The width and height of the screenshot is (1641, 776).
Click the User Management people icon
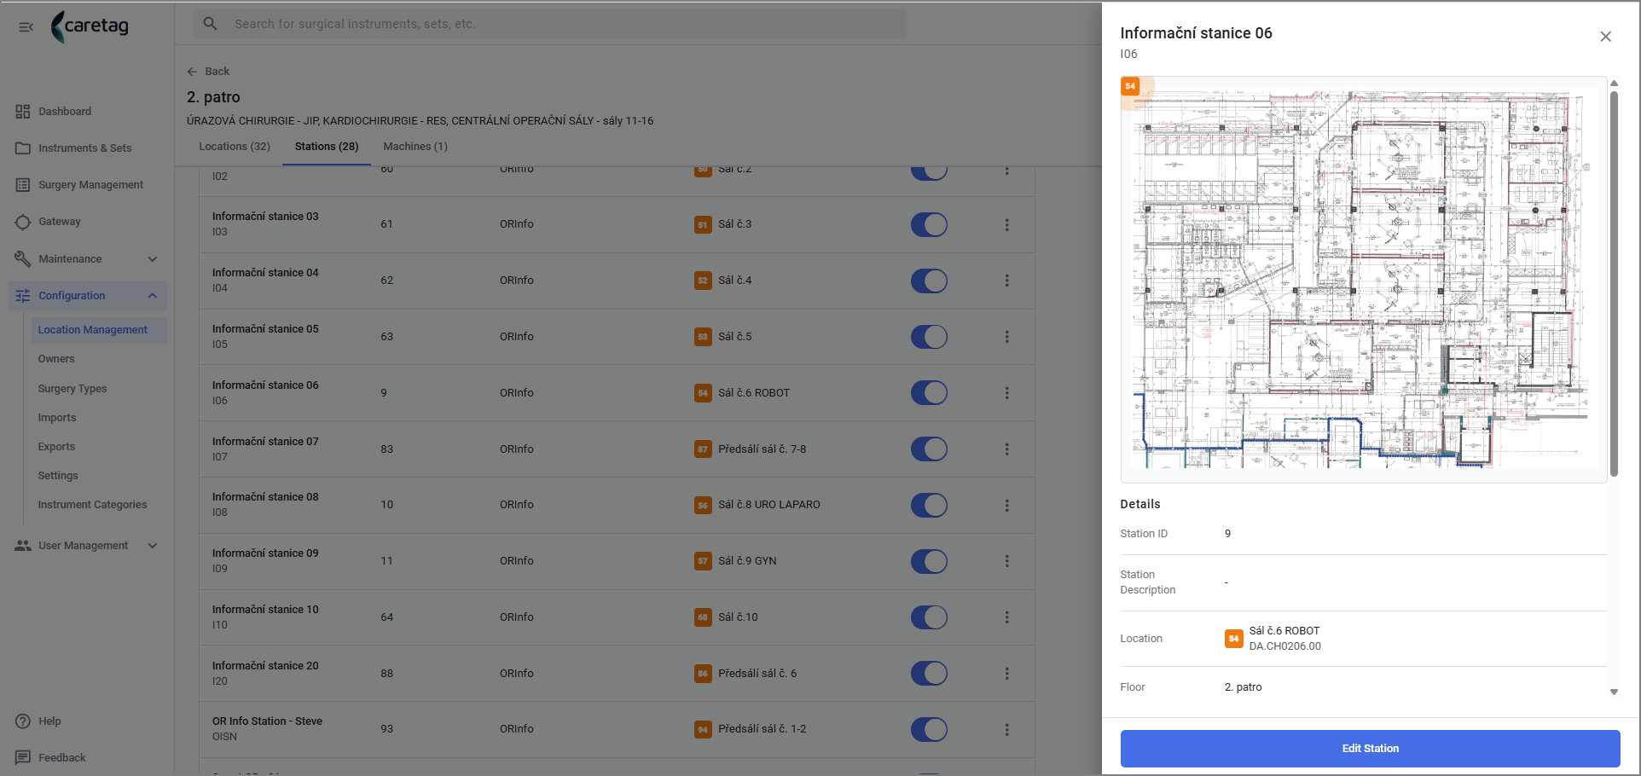click(x=23, y=546)
